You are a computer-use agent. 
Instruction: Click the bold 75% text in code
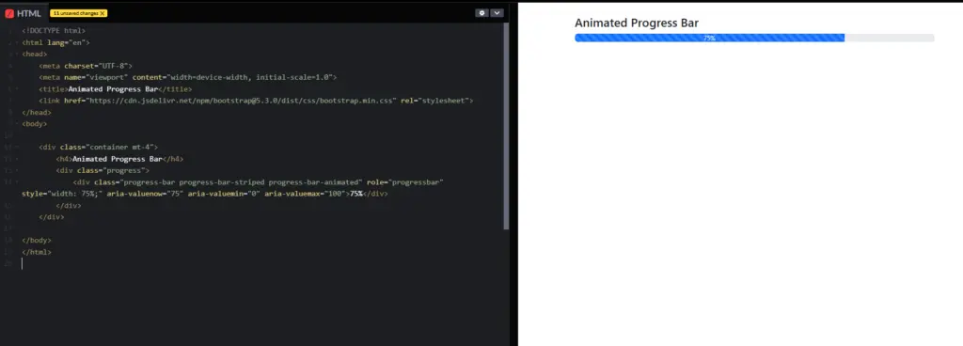(x=356, y=195)
